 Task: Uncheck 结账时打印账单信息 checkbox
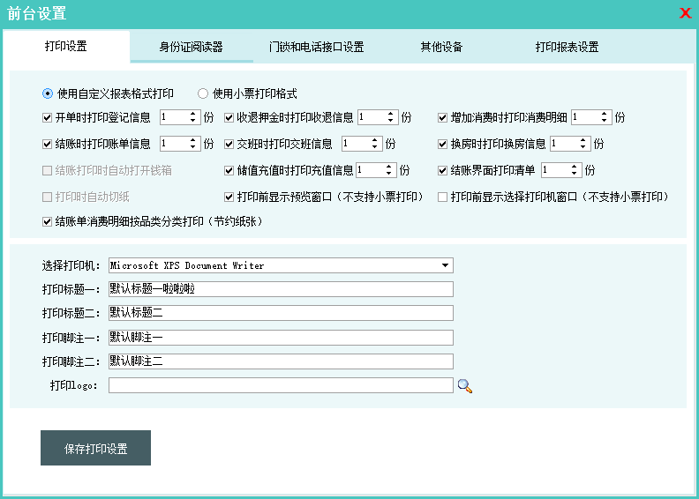point(48,144)
